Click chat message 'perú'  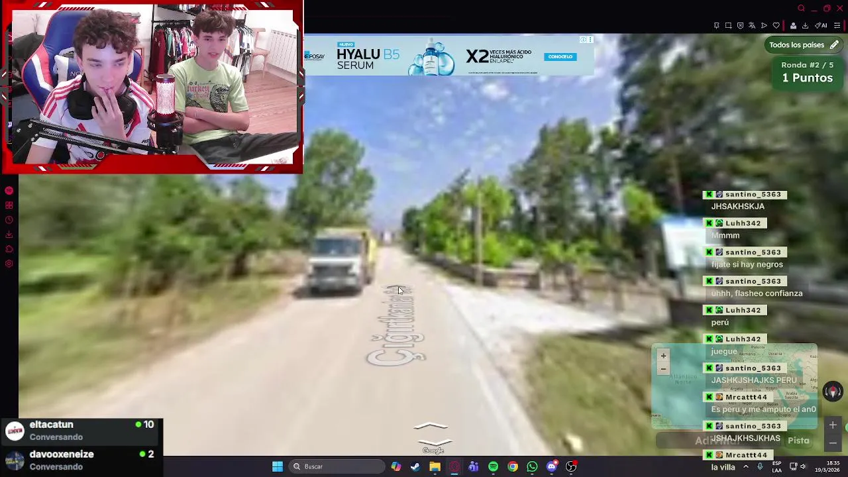tap(719, 323)
